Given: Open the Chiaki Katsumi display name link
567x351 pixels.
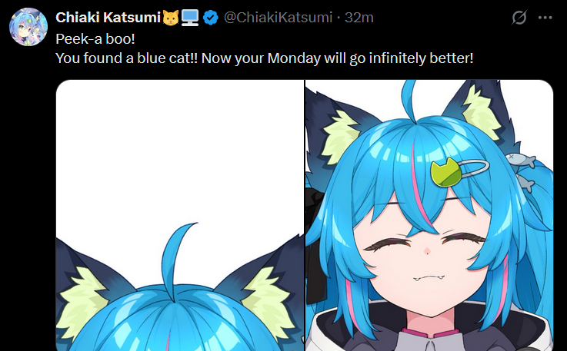Looking at the screenshot, I should pyautogui.click(x=108, y=18).
